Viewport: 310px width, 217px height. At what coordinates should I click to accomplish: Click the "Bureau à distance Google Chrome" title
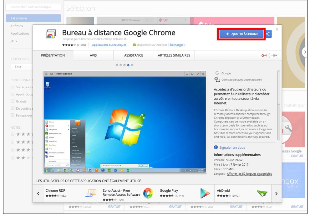(119, 33)
